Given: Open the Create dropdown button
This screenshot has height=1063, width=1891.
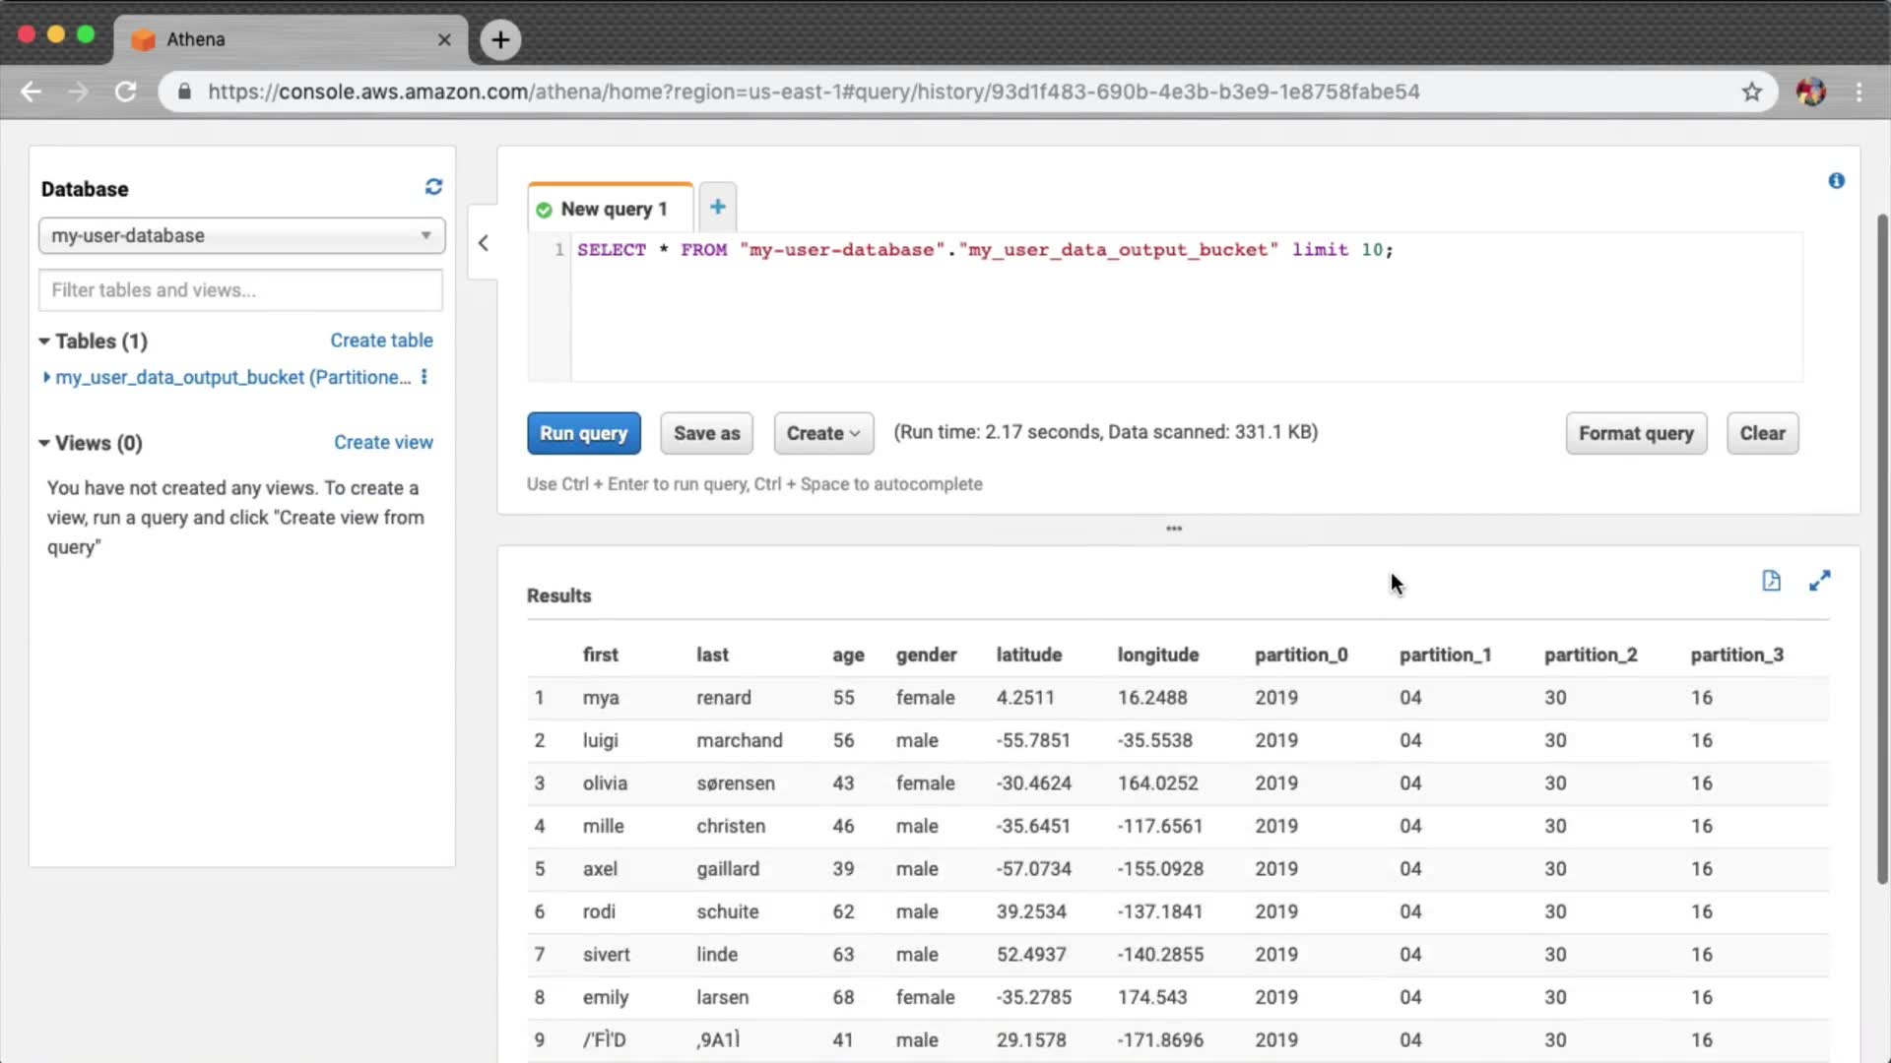Looking at the screenshot, I should point(823,433).
